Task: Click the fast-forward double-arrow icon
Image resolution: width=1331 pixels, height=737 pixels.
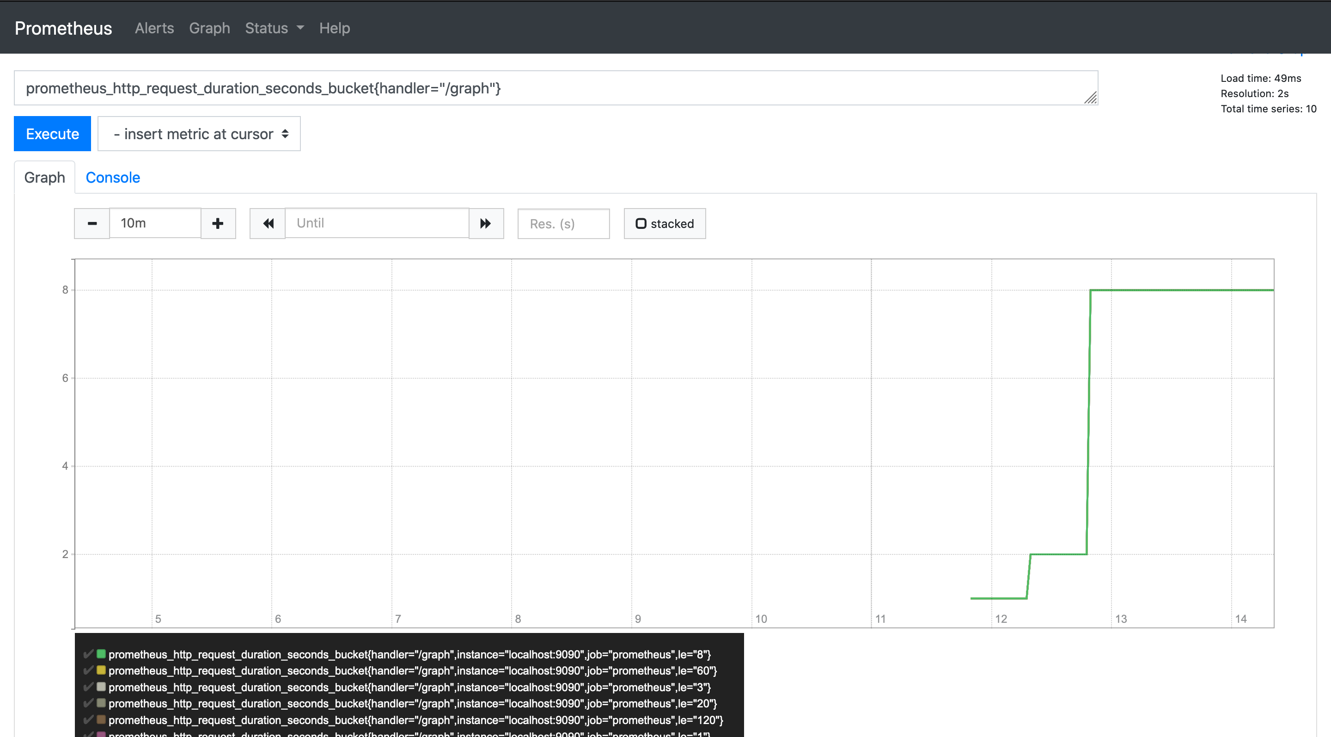Action: click(486, 223)
